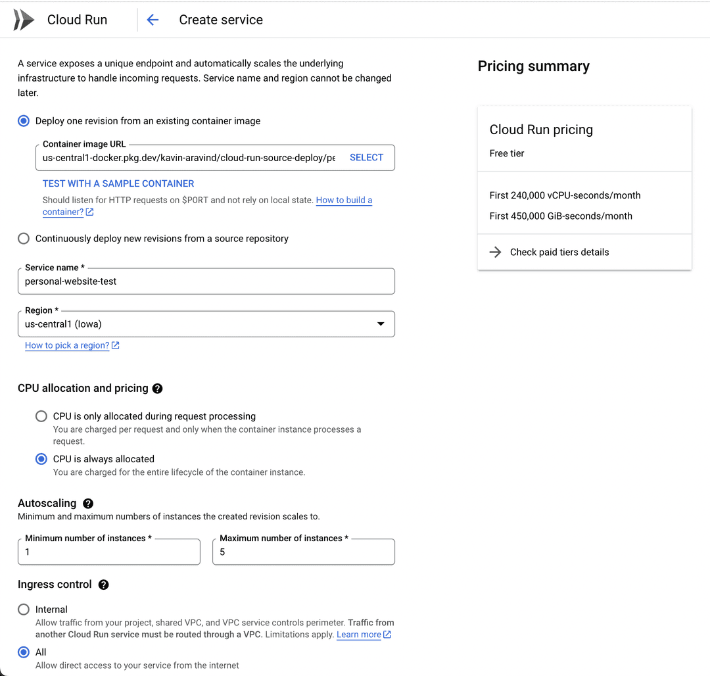Click the Create service heading
Image resolution: width=710 pixels, height=676 pixels.
click(220, 20)
